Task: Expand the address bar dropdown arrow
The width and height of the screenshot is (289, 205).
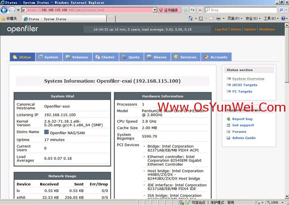Action: tap(155, 10)
